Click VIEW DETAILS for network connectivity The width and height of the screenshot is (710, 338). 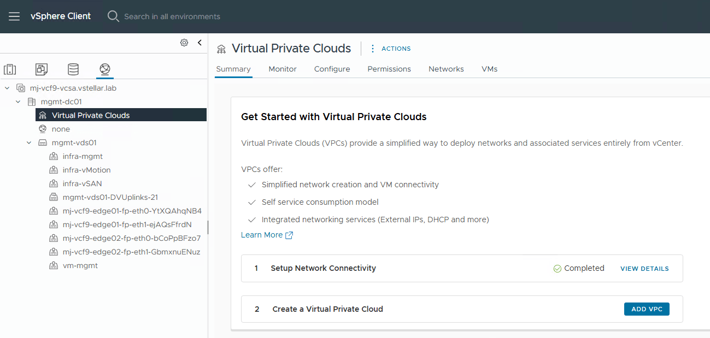pos(644,269)
